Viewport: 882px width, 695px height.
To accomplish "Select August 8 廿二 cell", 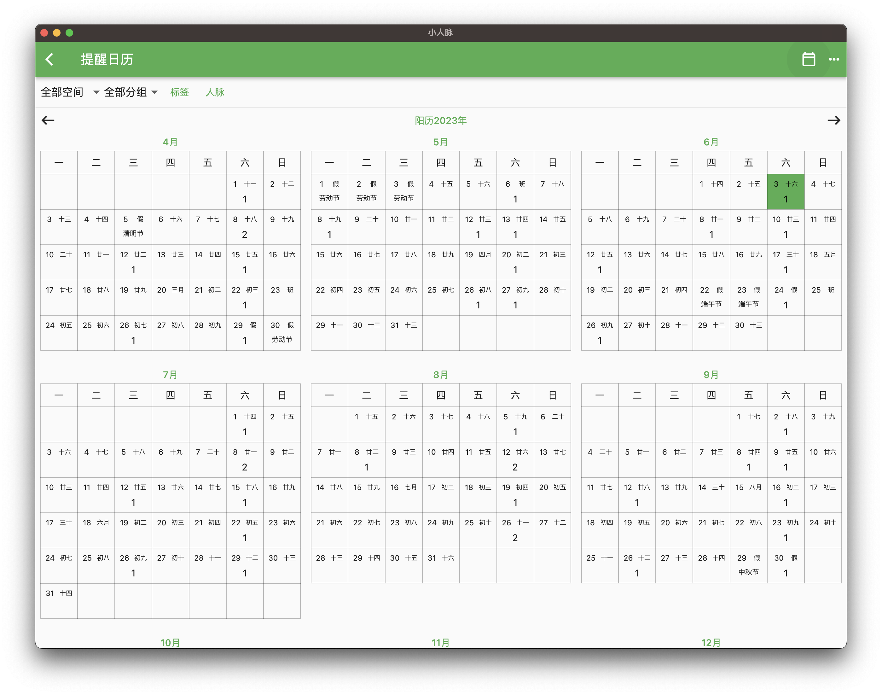I will (366, 460).
